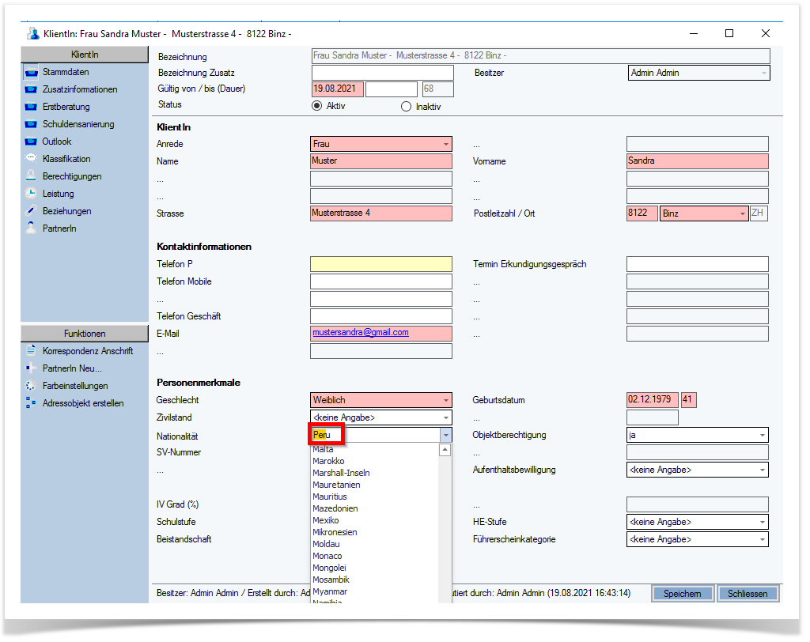The width and height of the screenshot is (810, 642).
Task: Click the Berechtigungen icon
Action: pyautogui.click(x=31, y=176)
